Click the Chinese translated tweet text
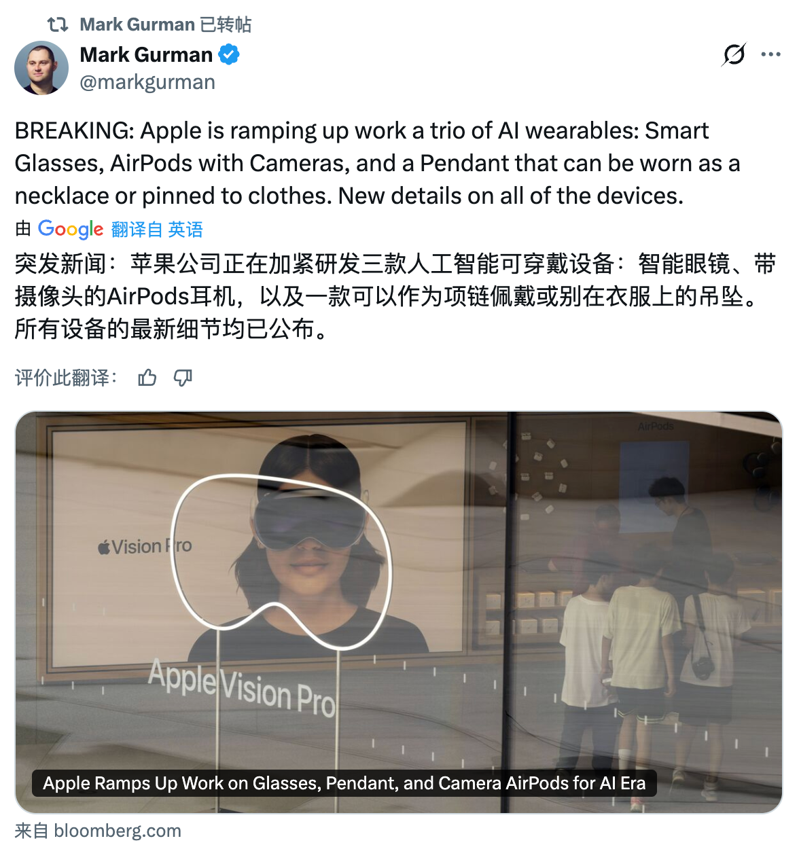This screenshot has height=845, width=799. 395,296
